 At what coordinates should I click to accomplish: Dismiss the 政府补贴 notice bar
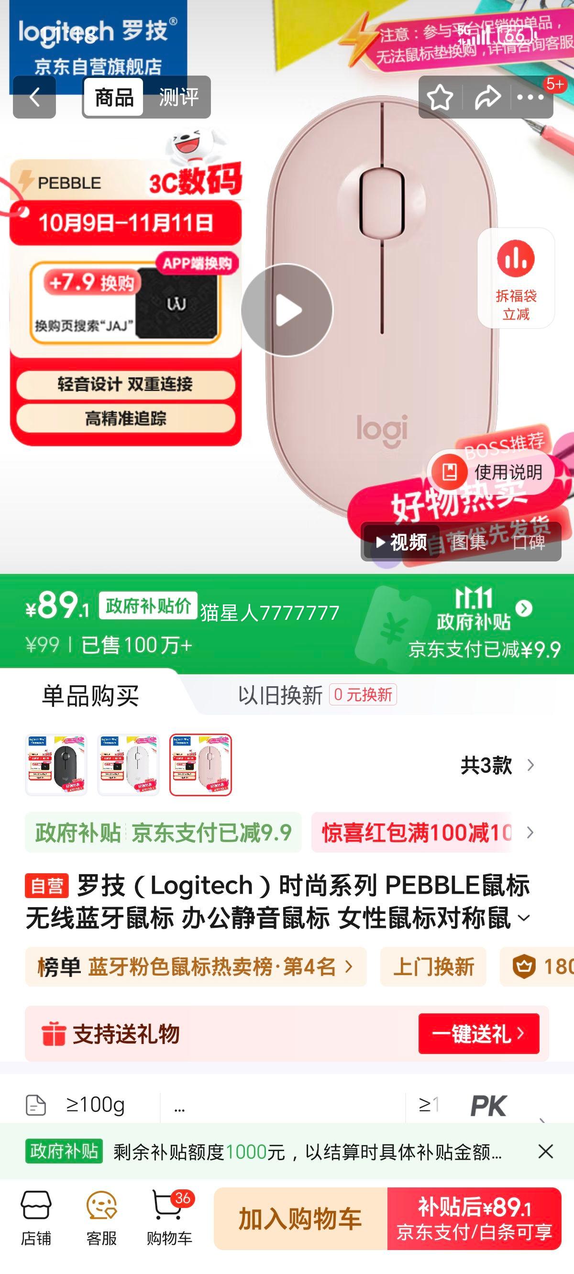[545, 1152]
